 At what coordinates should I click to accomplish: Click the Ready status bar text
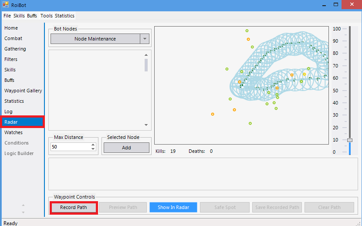click(10, 223)
